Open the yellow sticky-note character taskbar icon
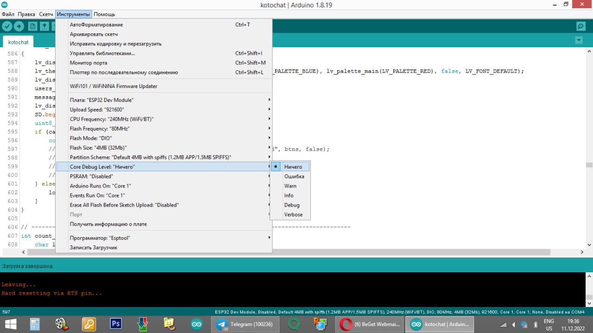This screenshot has height=333, width=593. tap(170, 323)
